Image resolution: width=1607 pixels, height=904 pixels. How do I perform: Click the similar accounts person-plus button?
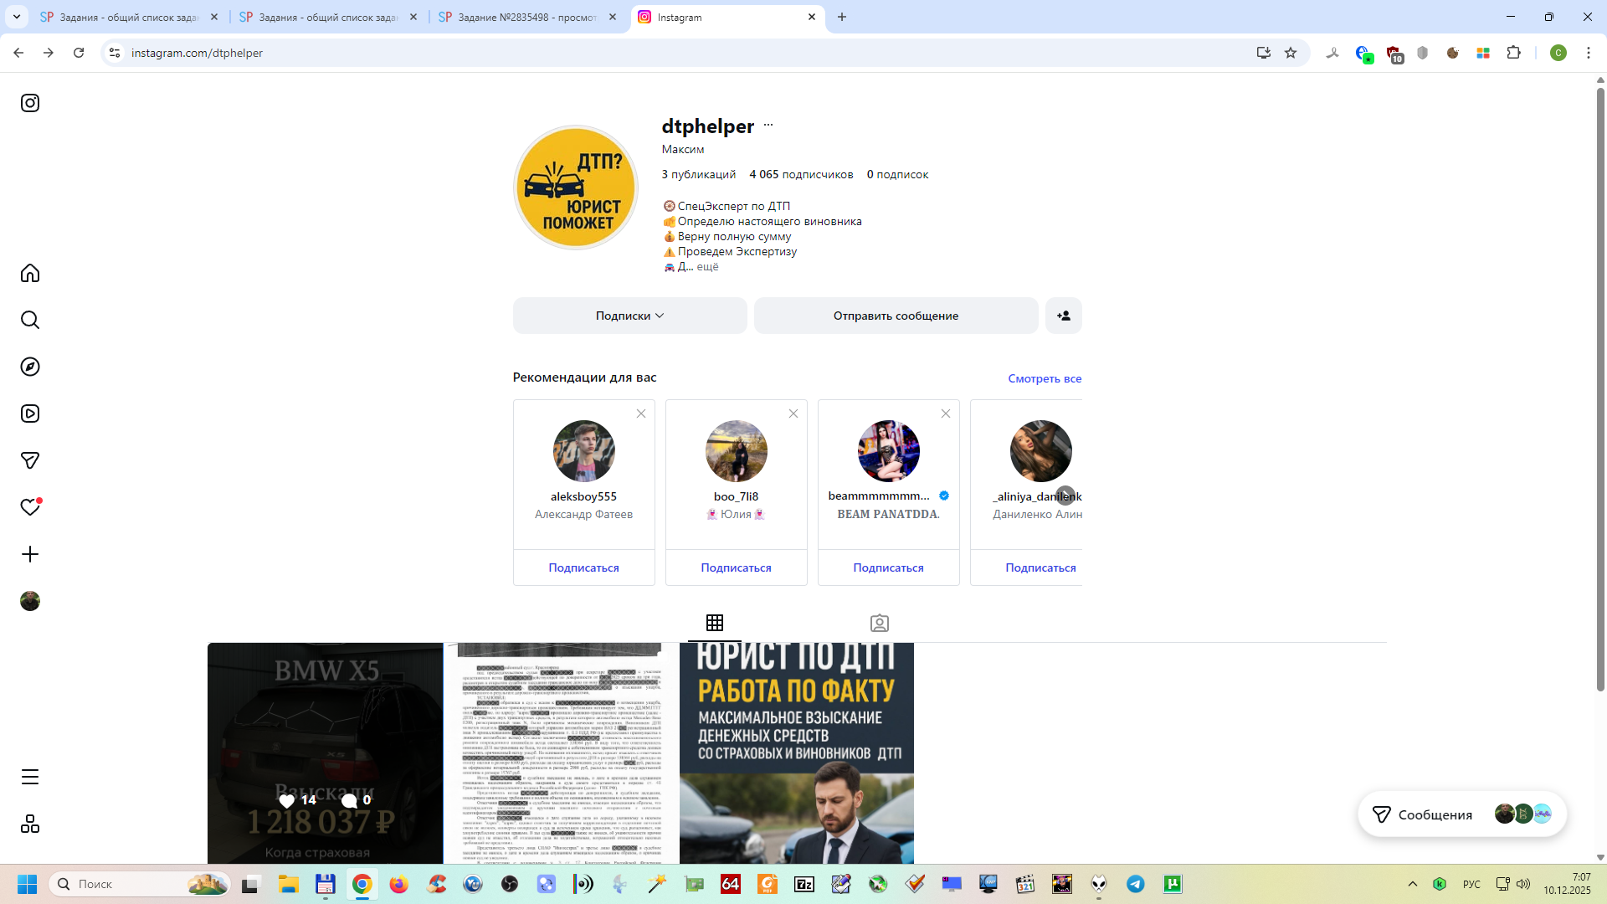click(x=1063, y=316)
